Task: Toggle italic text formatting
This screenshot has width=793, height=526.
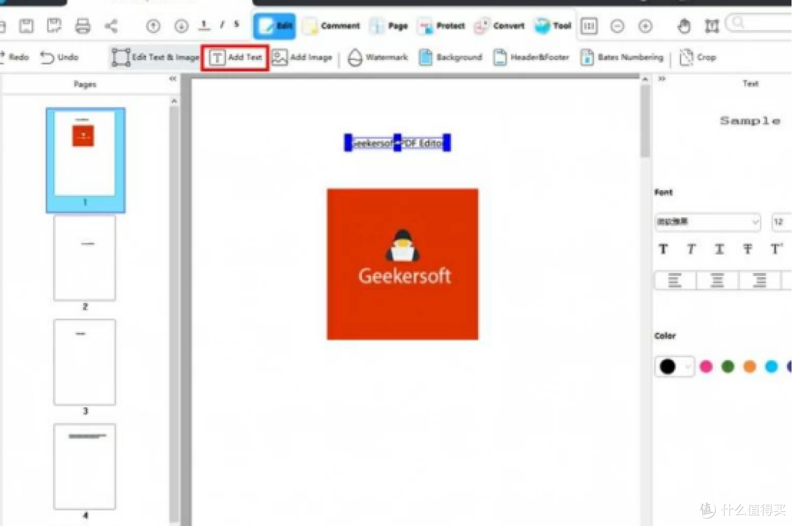Action: 691,249
